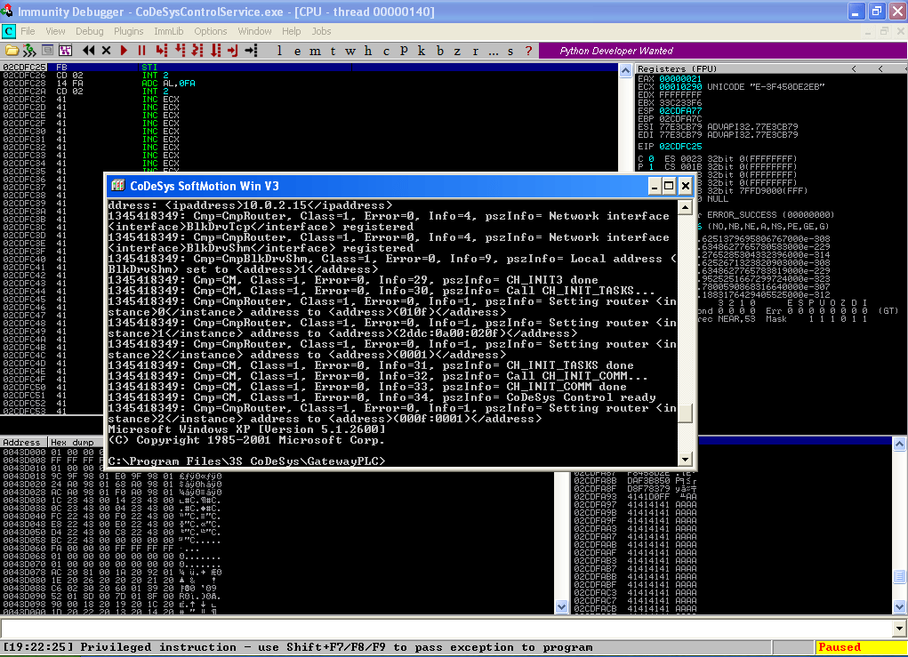Click the Rewind (restart program) toolbar icon

point(91,51)
